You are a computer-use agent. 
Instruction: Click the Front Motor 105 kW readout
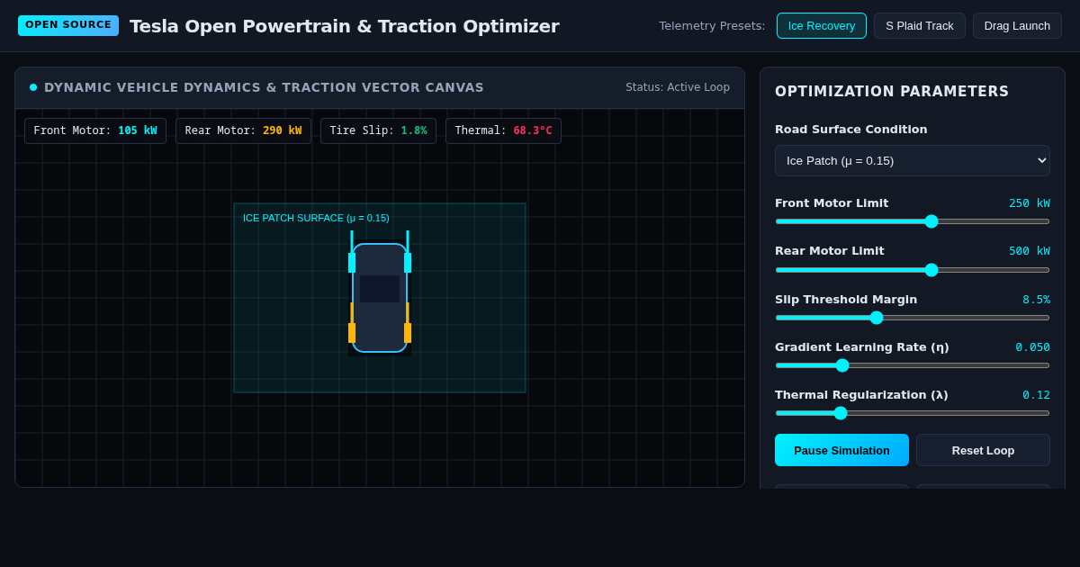(x=95, y=130)
